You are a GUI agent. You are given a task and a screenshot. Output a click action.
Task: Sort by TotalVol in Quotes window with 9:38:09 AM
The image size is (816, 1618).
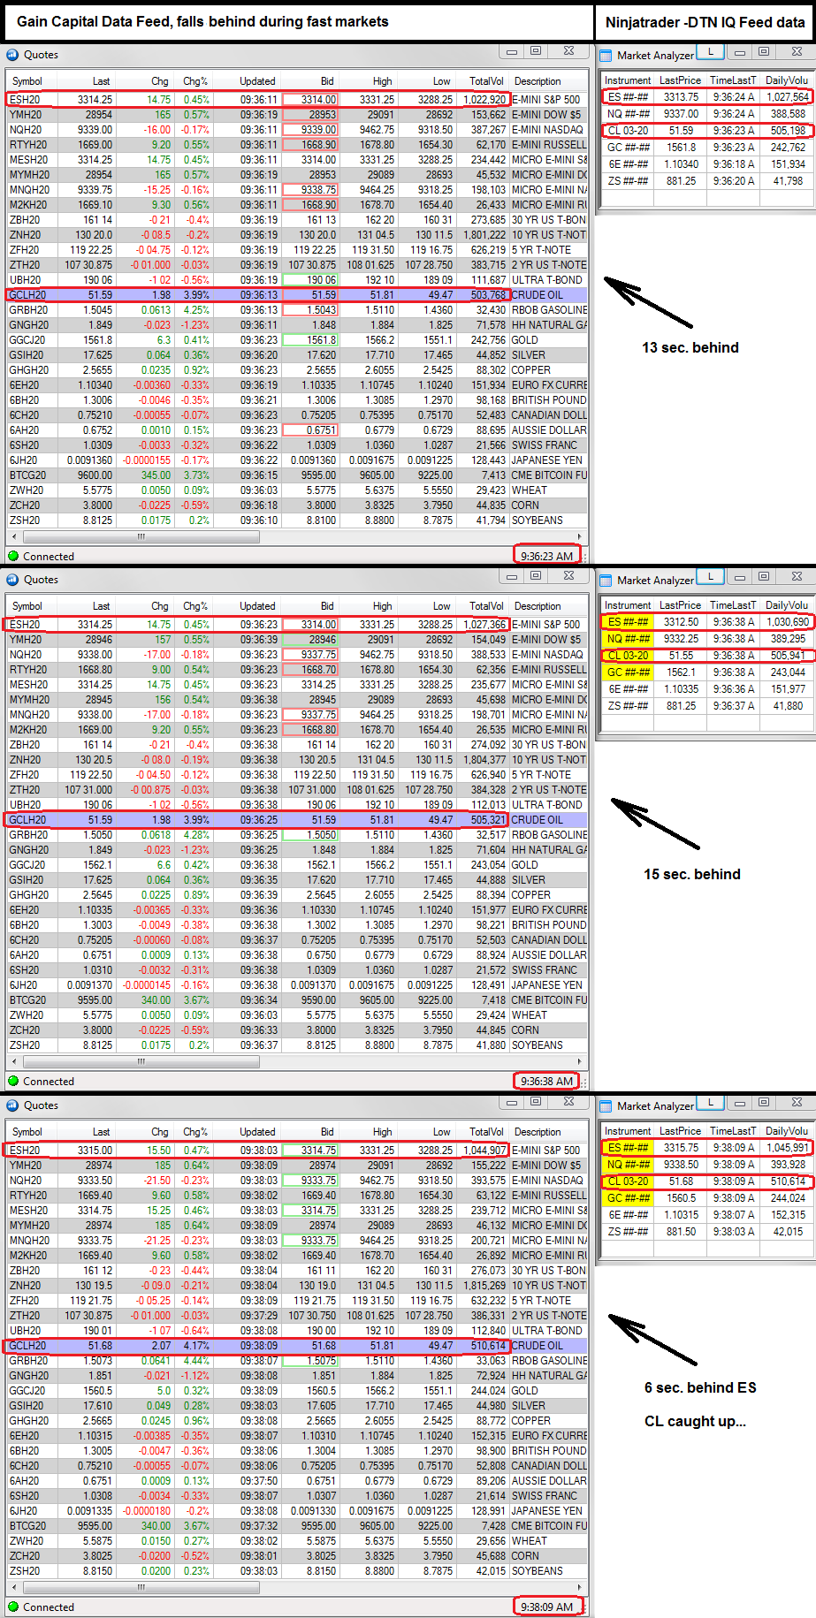pos(486,1132)
